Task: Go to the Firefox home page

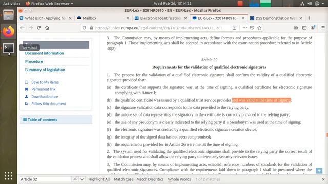Action: (x=47, y=28)
